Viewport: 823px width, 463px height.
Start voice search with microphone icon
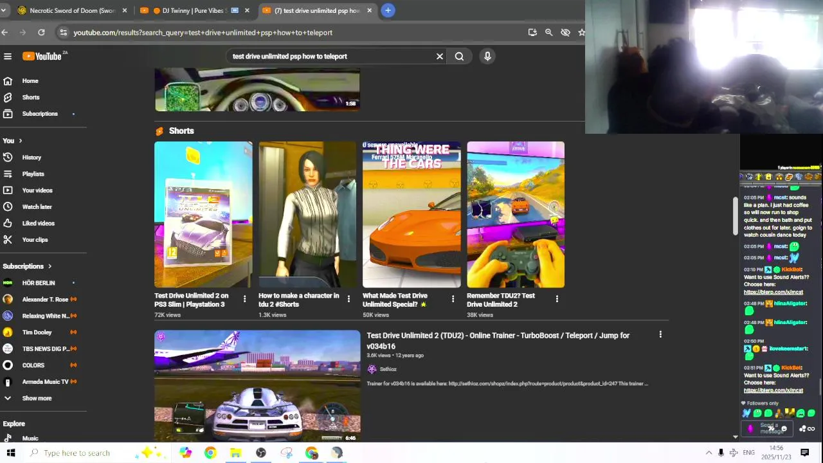click(487, 57)
